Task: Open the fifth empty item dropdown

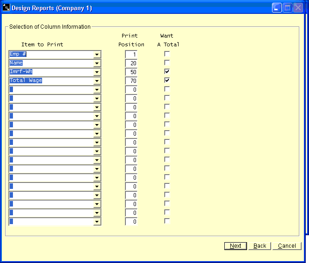Action: [x=97, y=125]
